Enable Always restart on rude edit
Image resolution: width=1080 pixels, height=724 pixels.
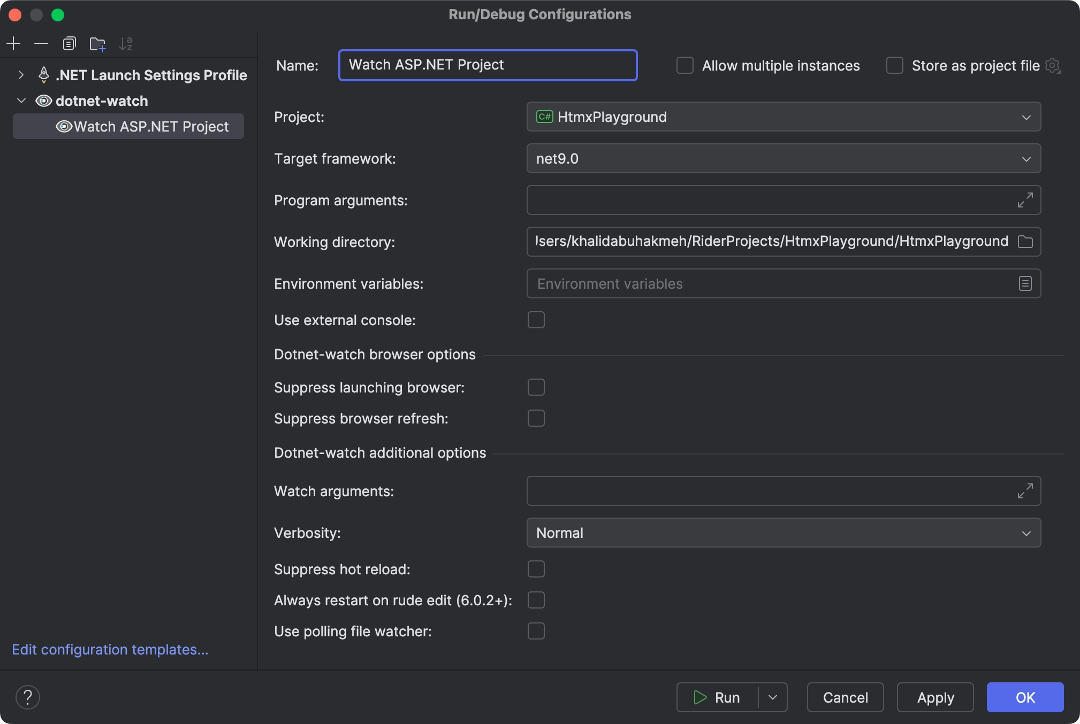(x=536, y=600)
